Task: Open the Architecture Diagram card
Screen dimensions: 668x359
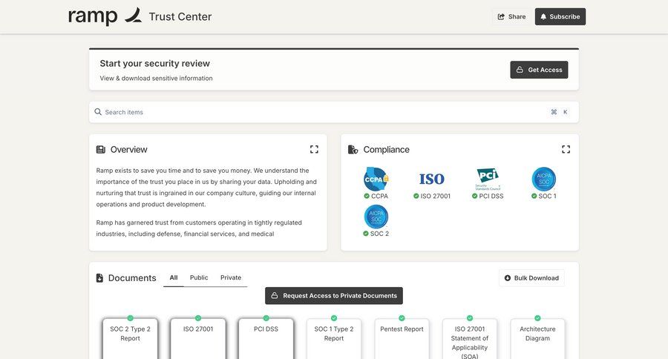Action: [537, 338]
